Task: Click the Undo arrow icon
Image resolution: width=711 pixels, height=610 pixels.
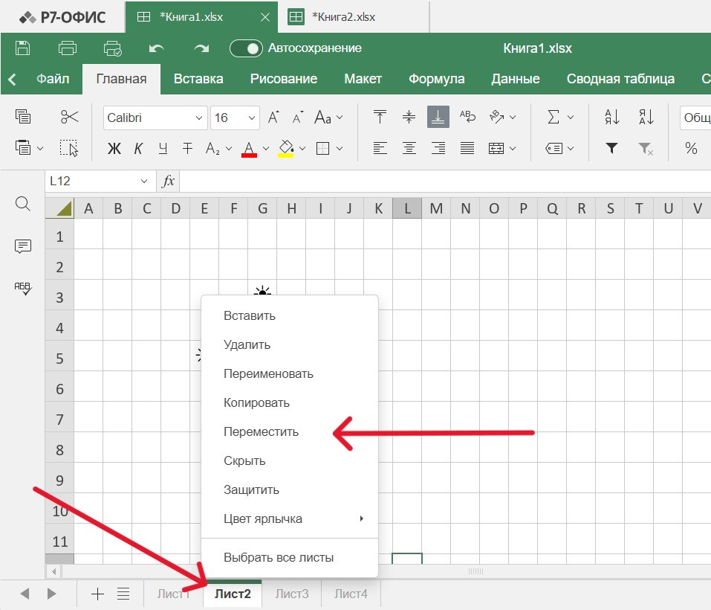Action: 156,48
